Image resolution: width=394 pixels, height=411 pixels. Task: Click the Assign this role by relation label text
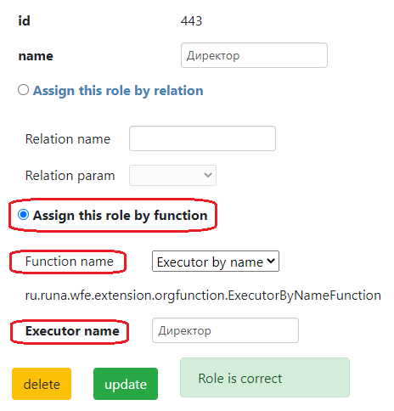pos(118,91)
